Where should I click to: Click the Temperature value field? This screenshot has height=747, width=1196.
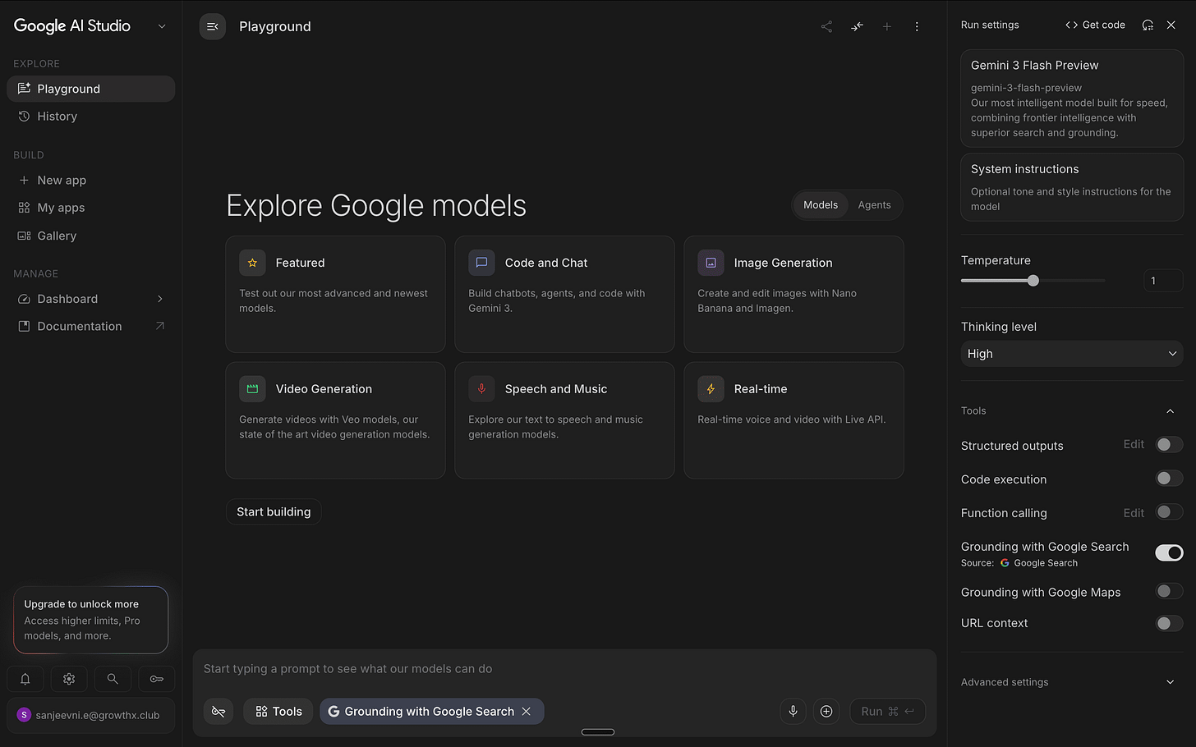pos(1163,281)
